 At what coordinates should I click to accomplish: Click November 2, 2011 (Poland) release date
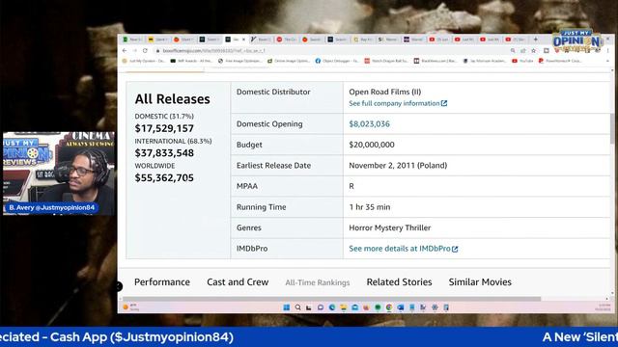pos(398,165)
